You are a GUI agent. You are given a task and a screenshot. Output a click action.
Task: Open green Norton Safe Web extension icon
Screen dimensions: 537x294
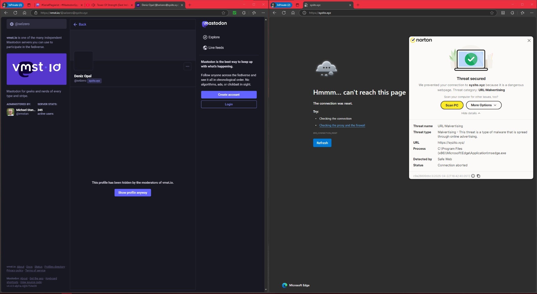click(x=235, y=13)
